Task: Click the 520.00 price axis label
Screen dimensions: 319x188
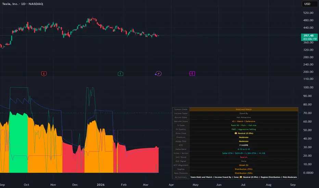Action: (308, 13)
